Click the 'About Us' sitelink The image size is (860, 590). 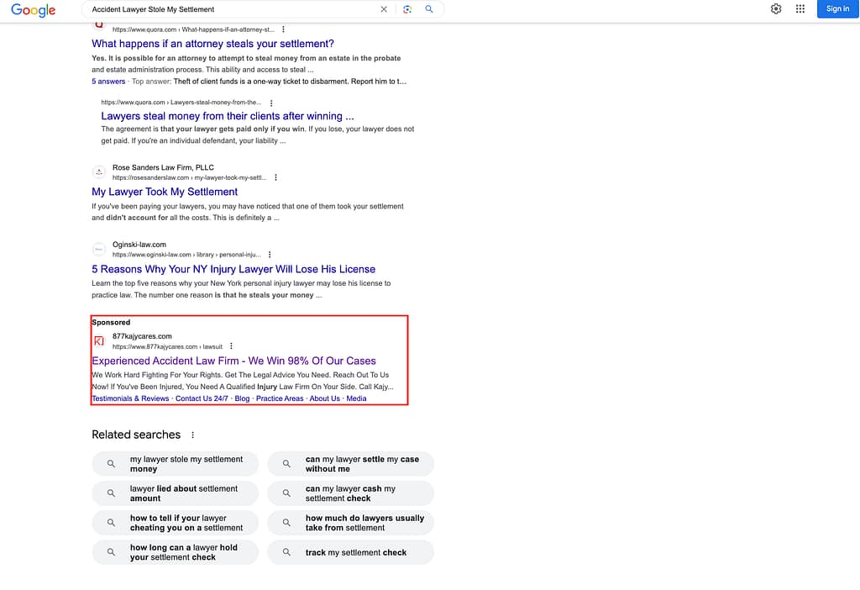pos(325,398)
